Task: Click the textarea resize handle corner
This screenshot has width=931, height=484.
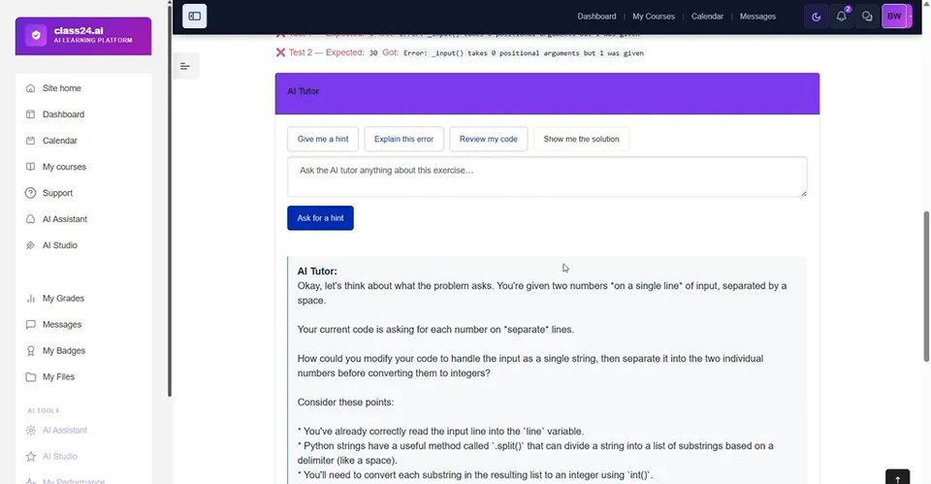Action: 804,193
